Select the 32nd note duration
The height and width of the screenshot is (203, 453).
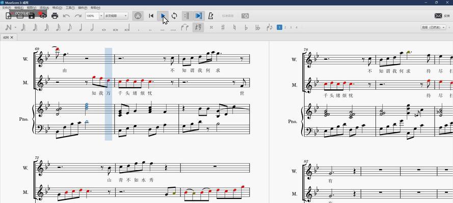pos(46,27)
